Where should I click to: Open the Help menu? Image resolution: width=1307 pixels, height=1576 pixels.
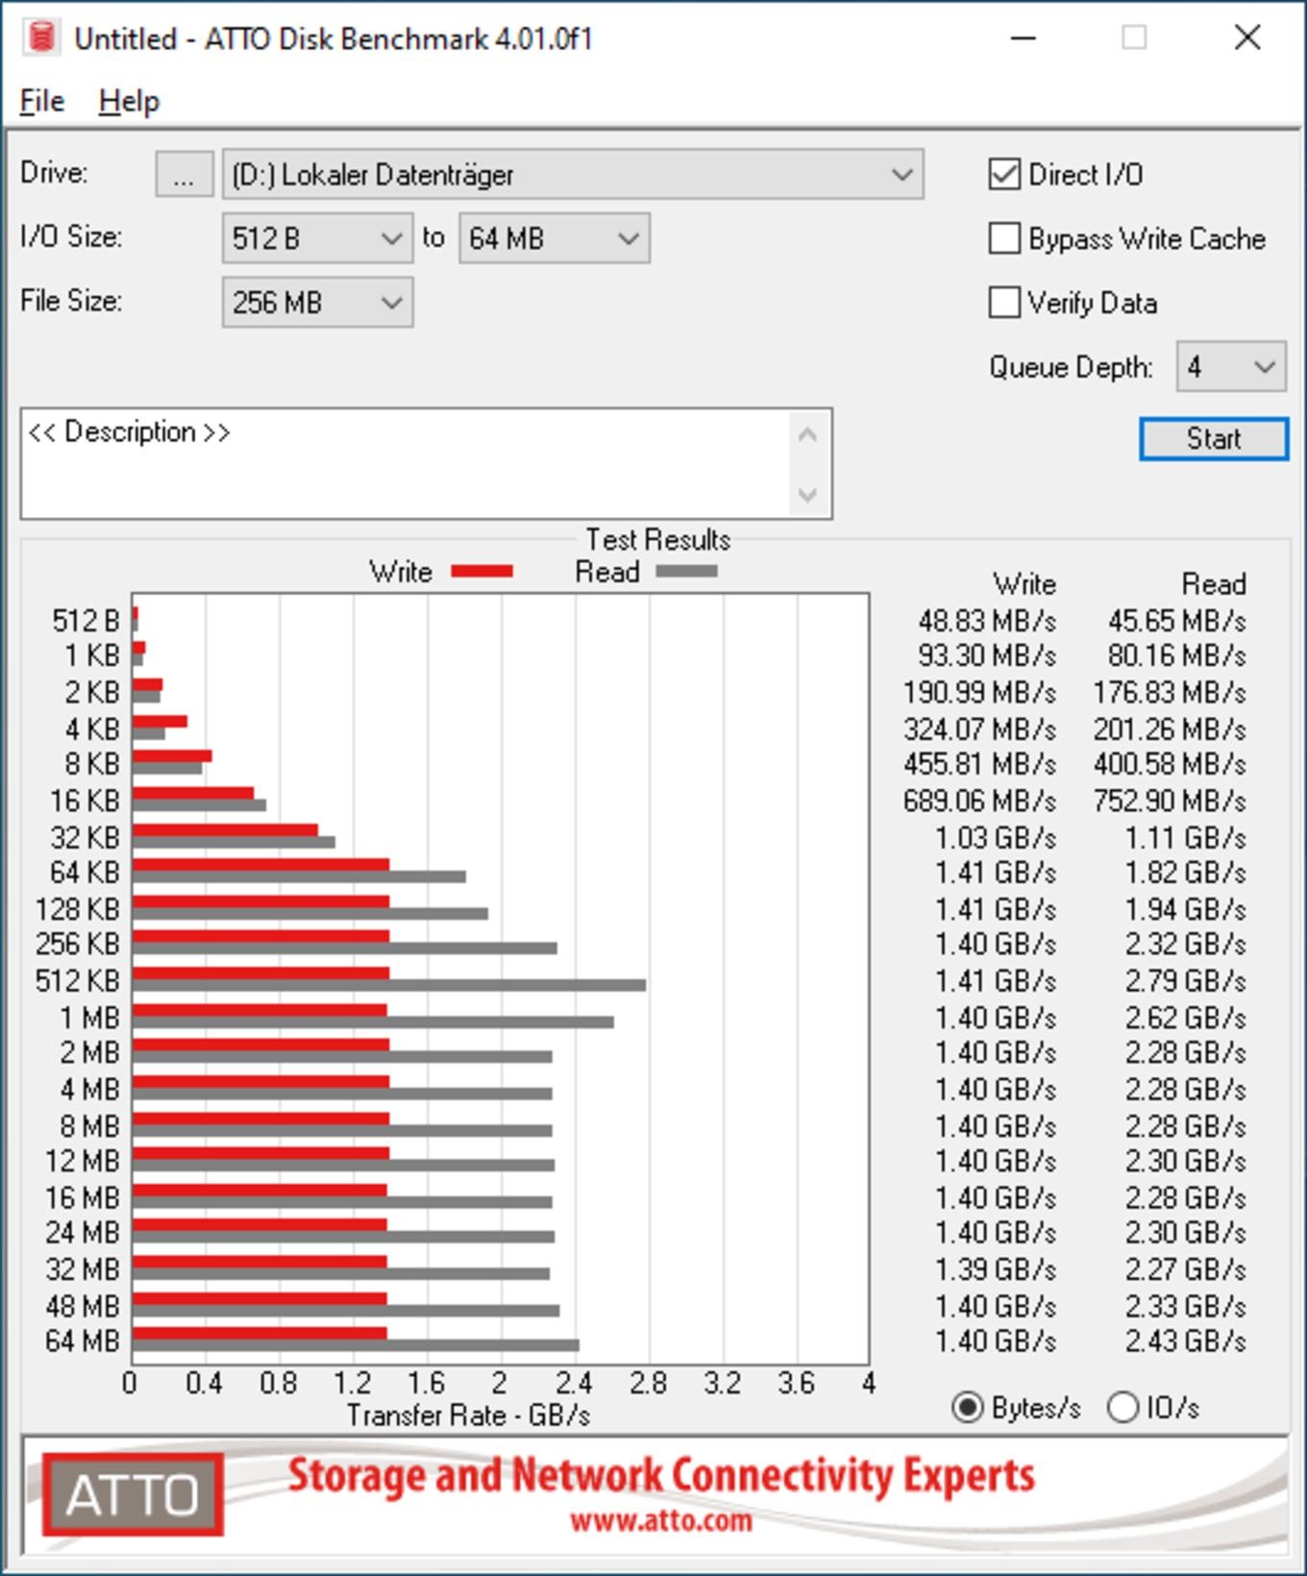point(129,101)
